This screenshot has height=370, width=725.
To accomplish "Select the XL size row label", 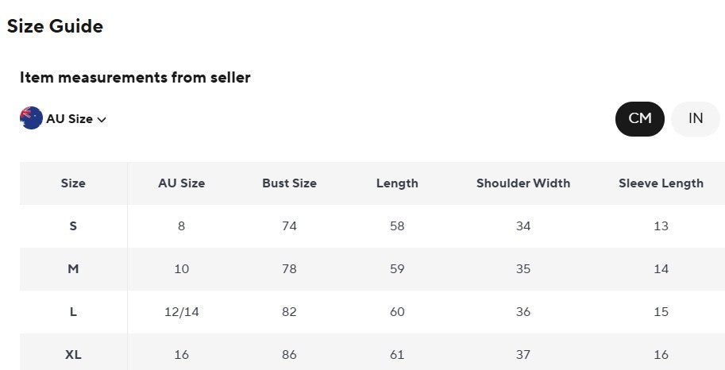I will [x=73, y=355].
